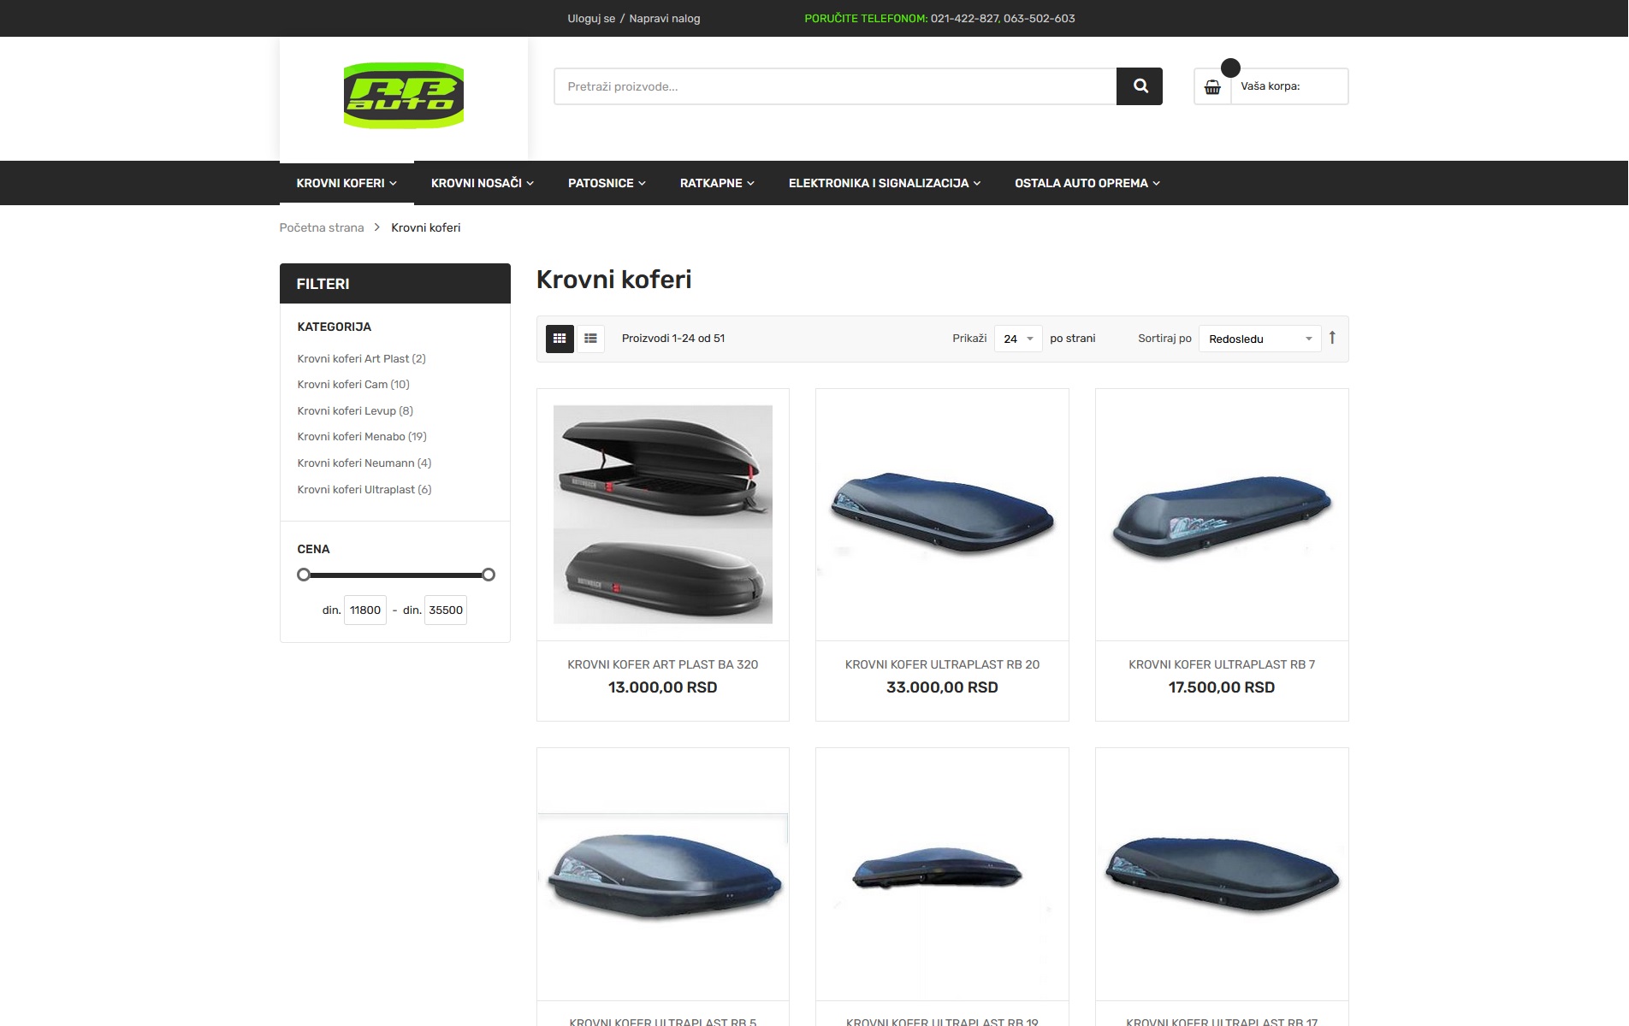1629x1026 pixels.
Task: Switch to grid view mode
Action: coord(560,339)
